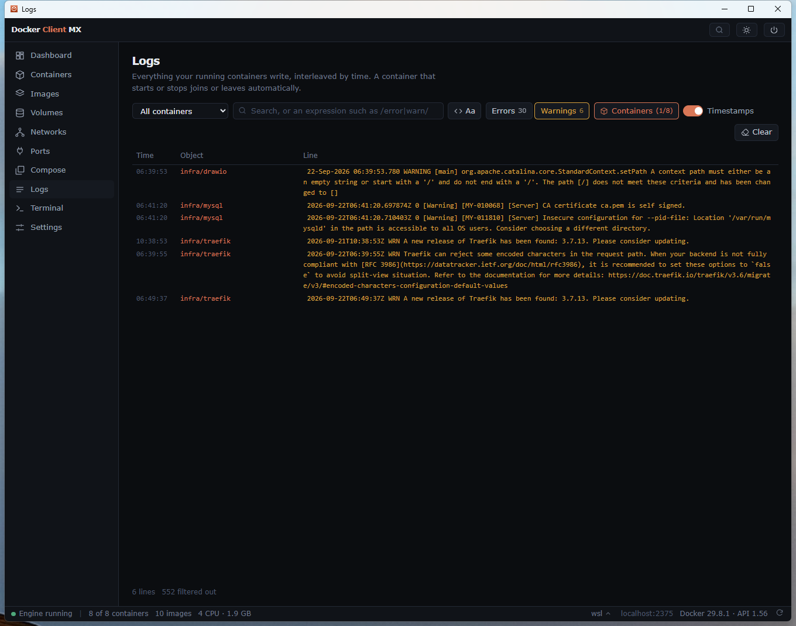Viewport: 796px width, 626px height.
Task: Select the infra/mysql row about --pid-file
Action: [455, 223]
